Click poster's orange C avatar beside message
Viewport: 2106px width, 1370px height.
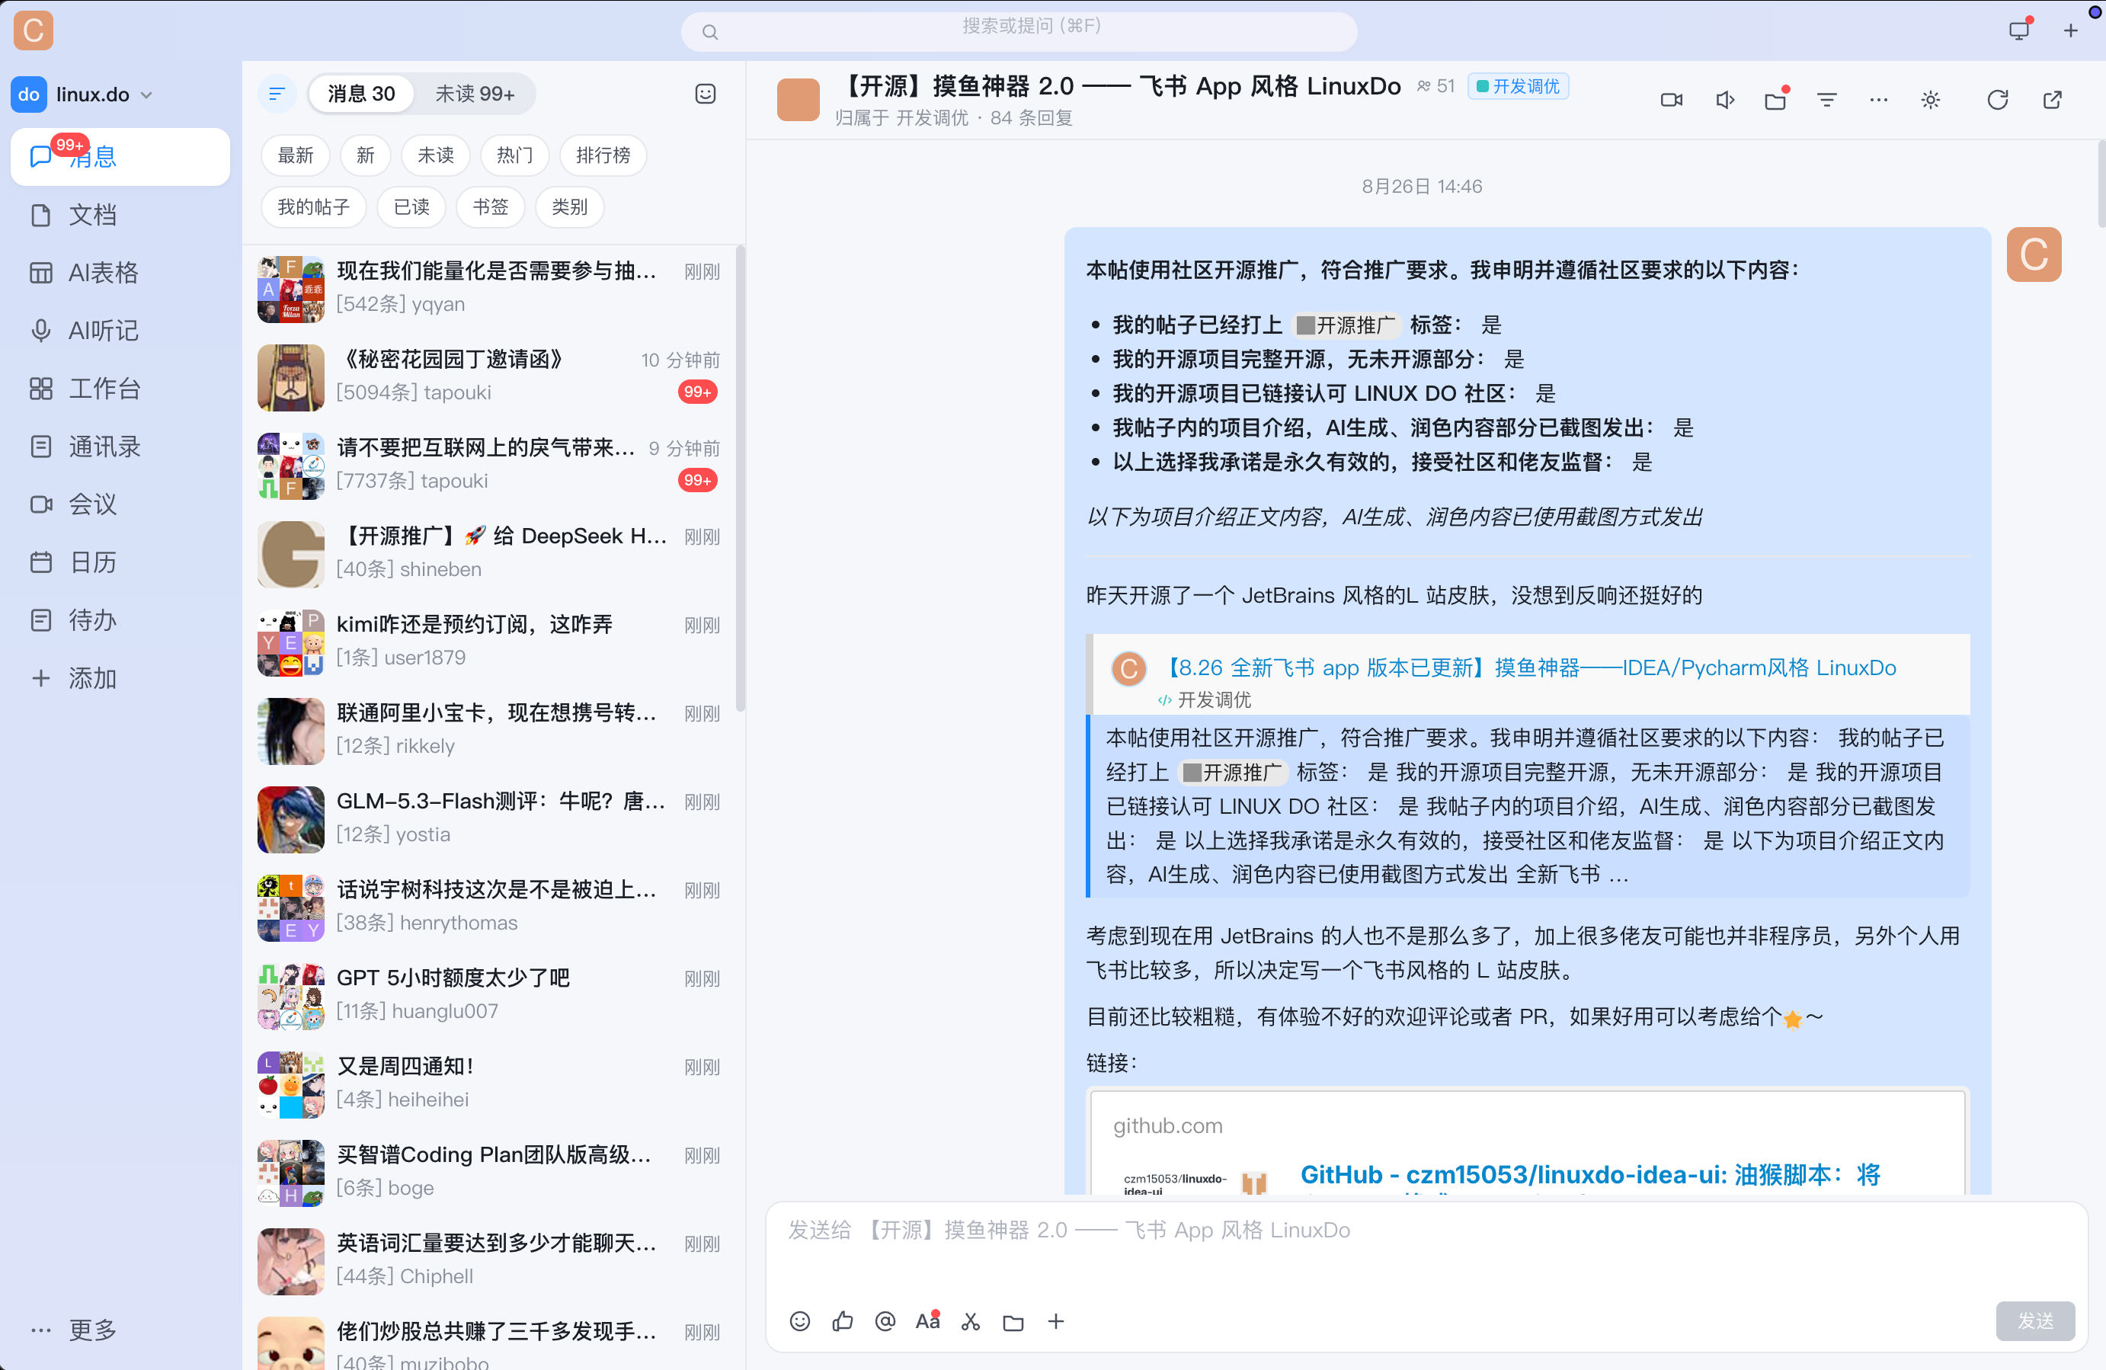click(2034, 255)
